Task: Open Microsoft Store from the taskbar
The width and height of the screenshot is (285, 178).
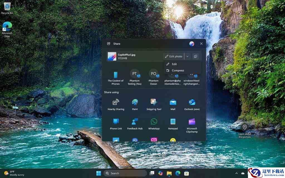Action: (186, 173)
